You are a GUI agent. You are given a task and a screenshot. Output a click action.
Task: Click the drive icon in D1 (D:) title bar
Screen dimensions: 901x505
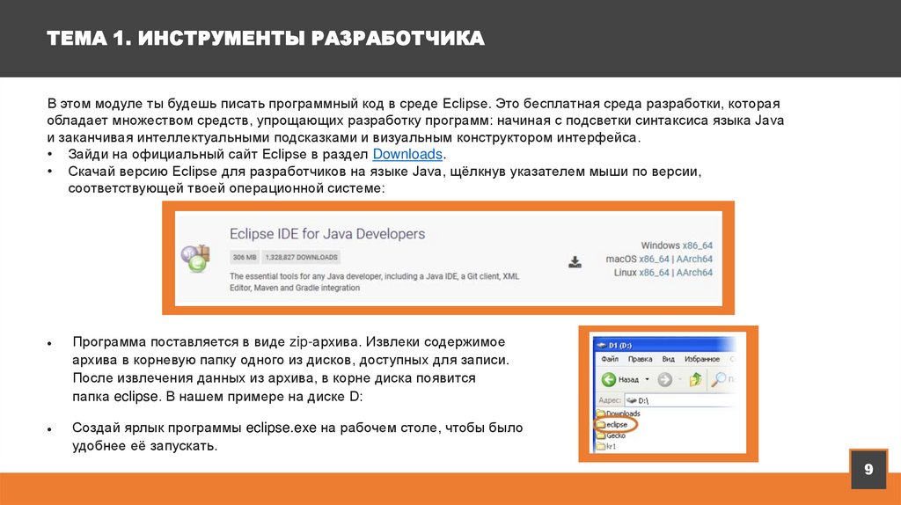point(602,345)
